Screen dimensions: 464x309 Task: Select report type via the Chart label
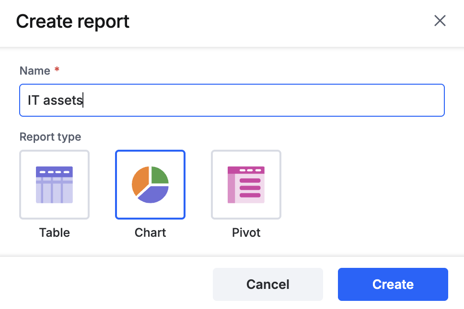151,233
